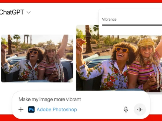
Task: Click the ChatGPT title text
Action: pos(12,12)
